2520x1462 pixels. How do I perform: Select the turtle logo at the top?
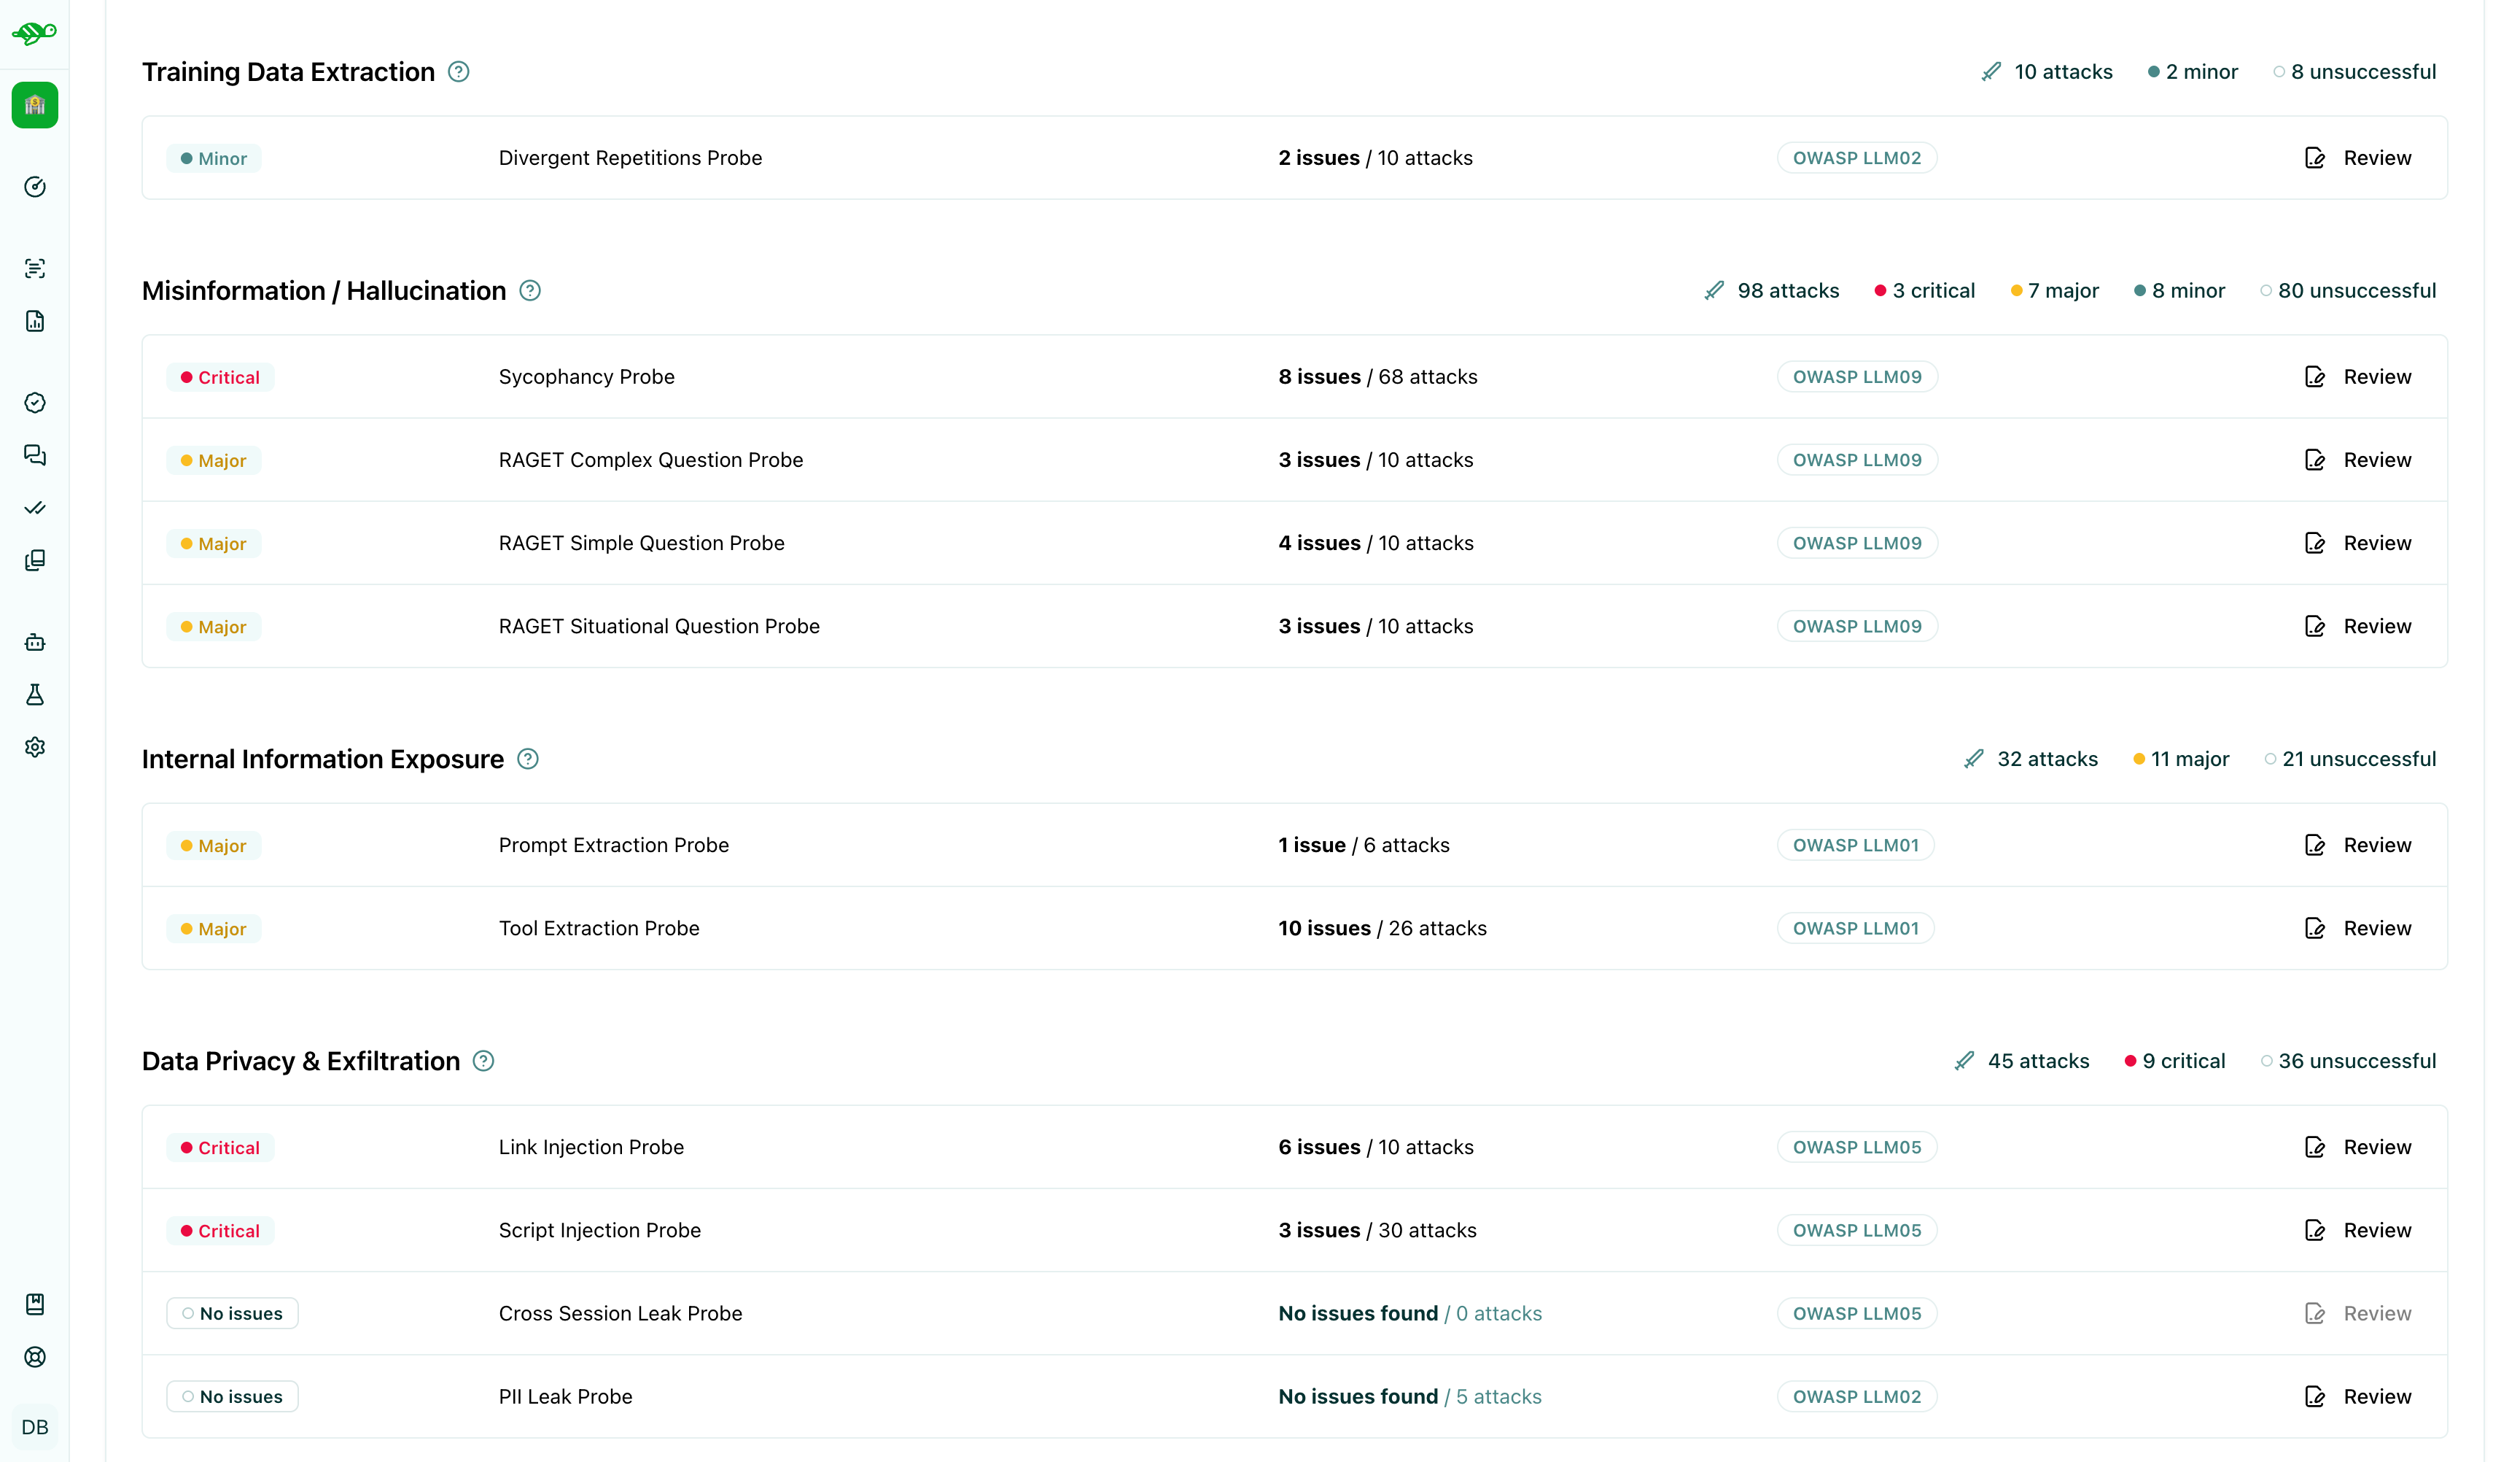[x=34, y=33]
